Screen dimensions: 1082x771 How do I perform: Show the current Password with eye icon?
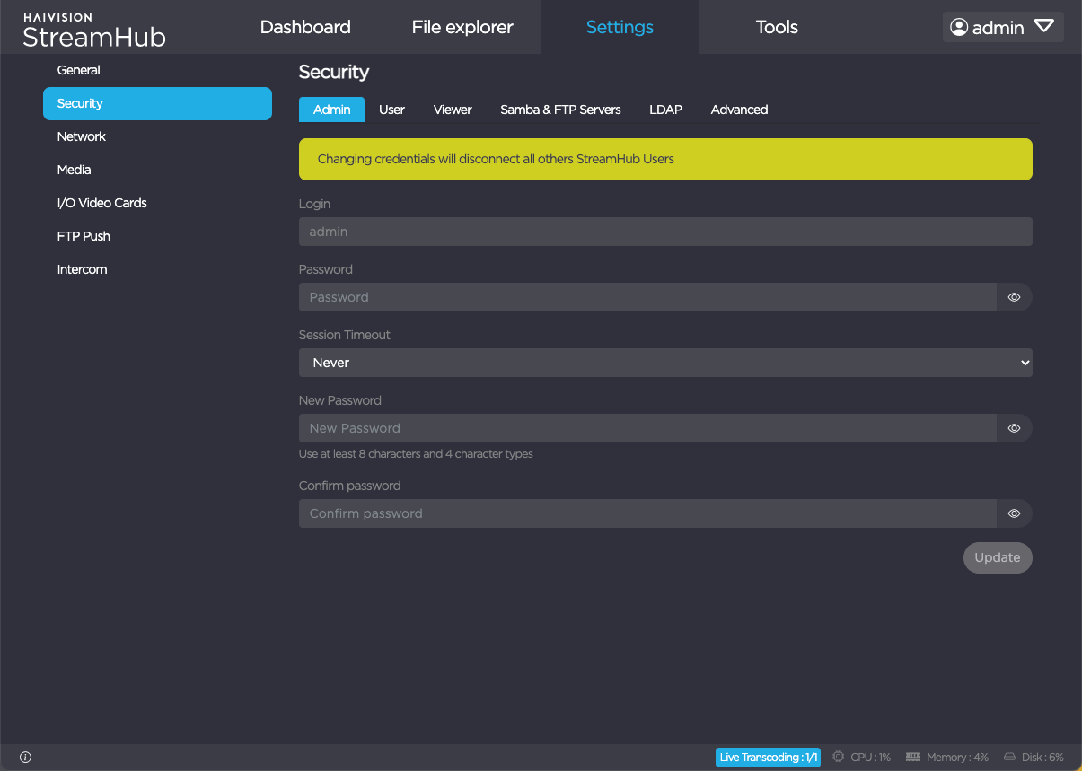(1014, 297)
